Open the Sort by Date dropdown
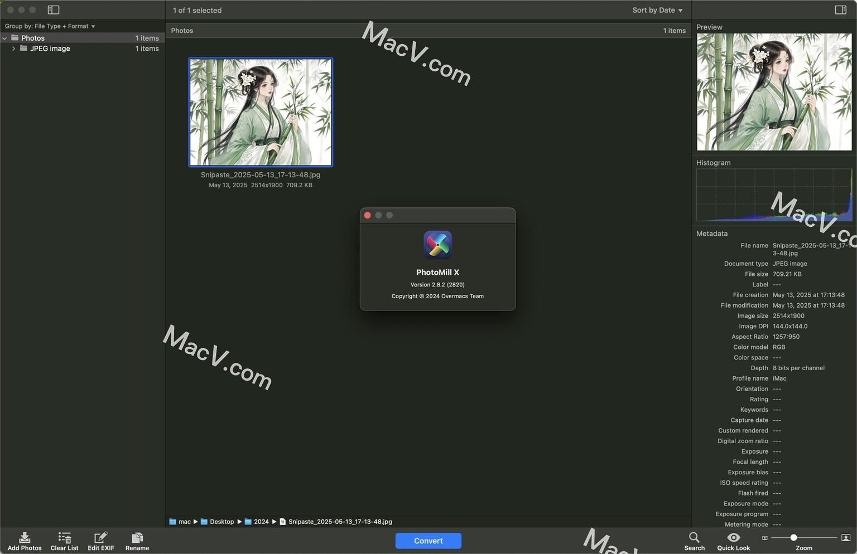 coord(657,10)
